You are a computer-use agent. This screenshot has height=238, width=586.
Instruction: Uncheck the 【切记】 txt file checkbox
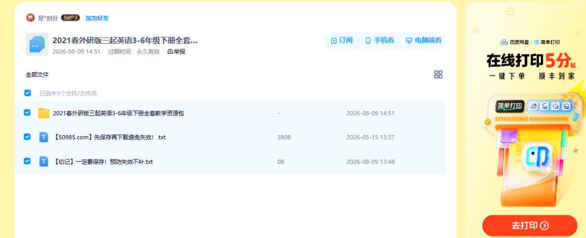[27, 161]
